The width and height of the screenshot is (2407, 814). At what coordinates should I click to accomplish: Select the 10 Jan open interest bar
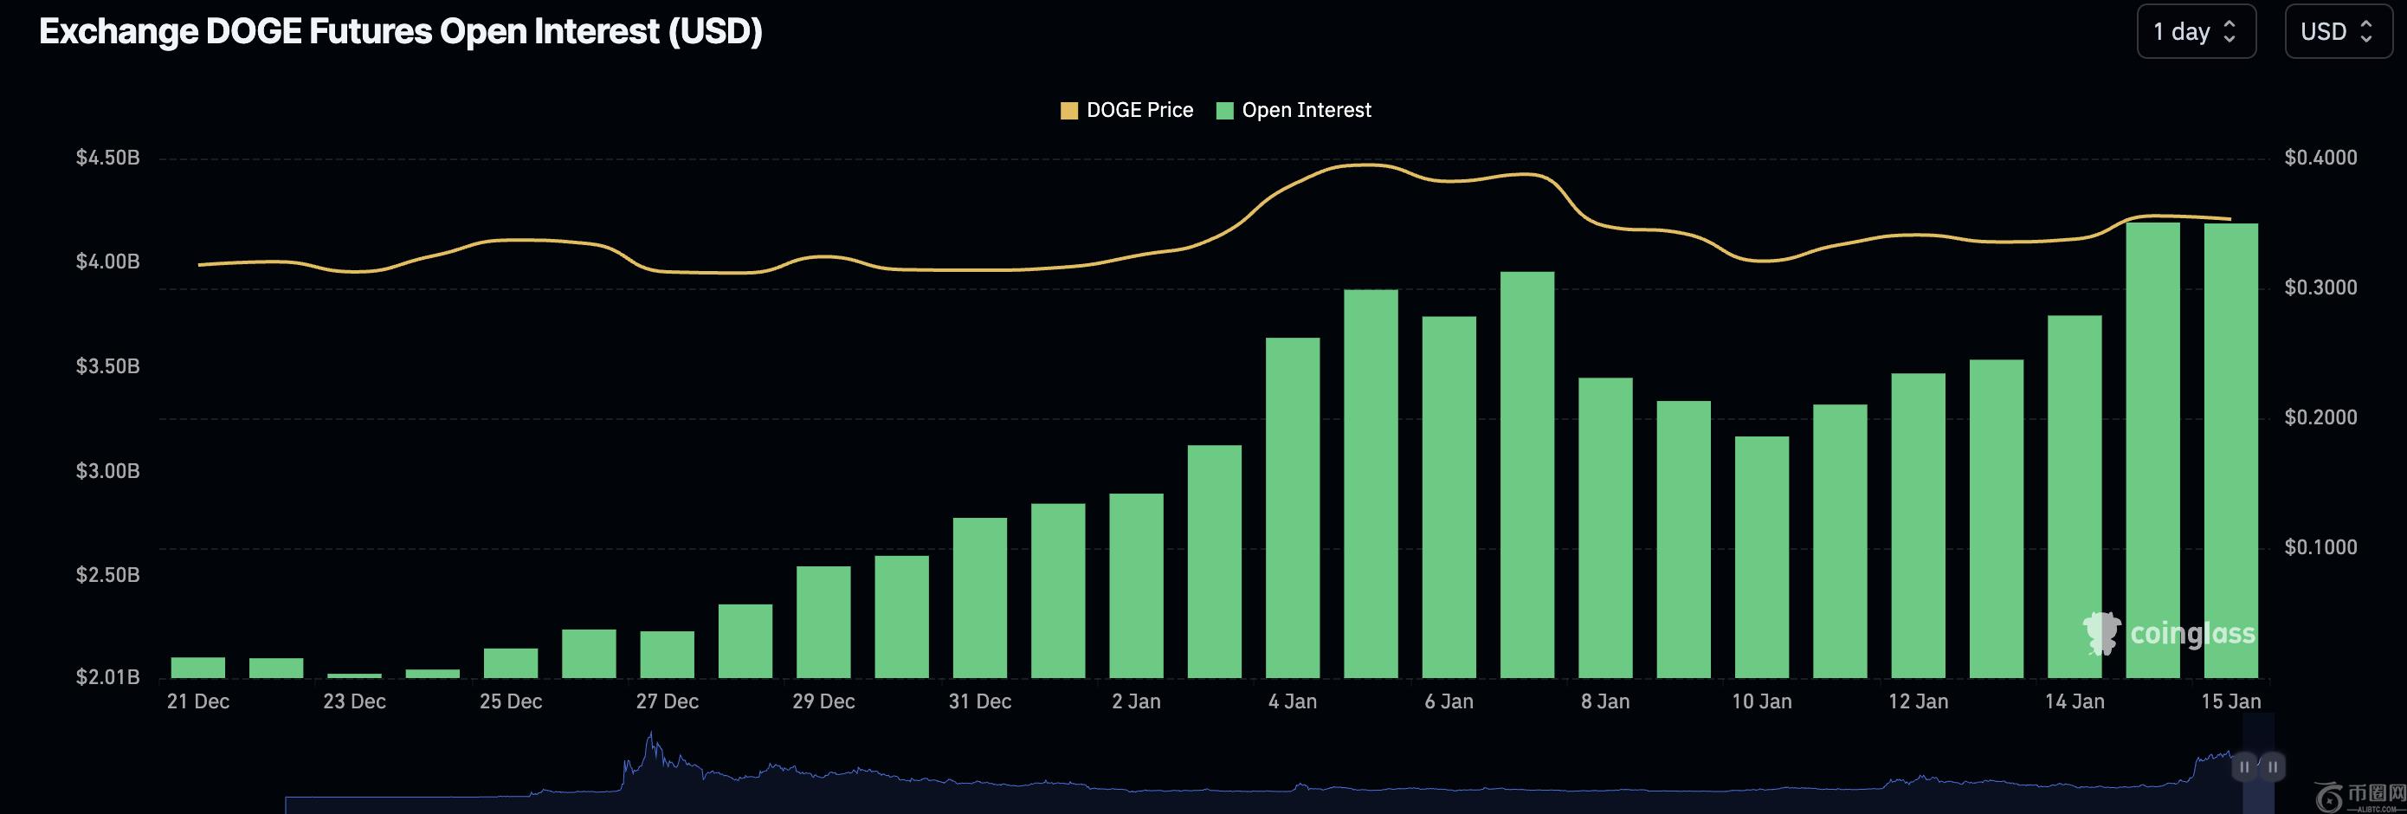coord(1762,557)
